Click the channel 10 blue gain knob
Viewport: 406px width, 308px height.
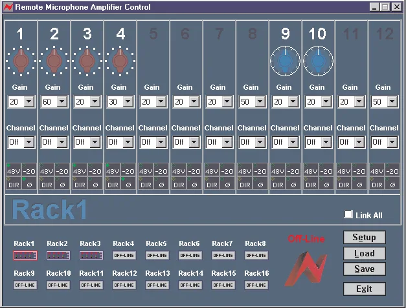click(318, 61)
